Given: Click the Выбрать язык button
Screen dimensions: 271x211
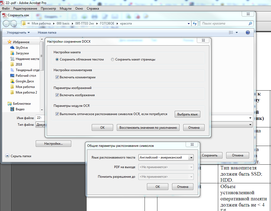Looking at the screenshot, I should pyautogui.click(x=188, y=114).
